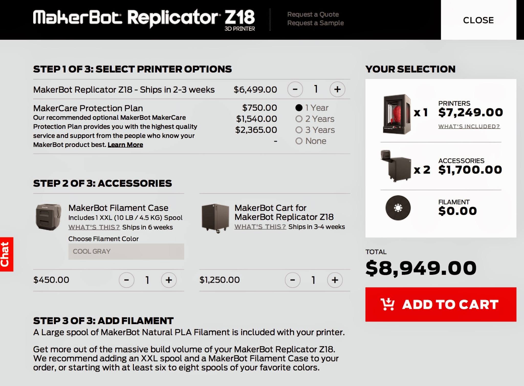The height and width of the screenshot is (386, 524).
Task: Open the red Chat tab
Action: (x=6, y=254)
